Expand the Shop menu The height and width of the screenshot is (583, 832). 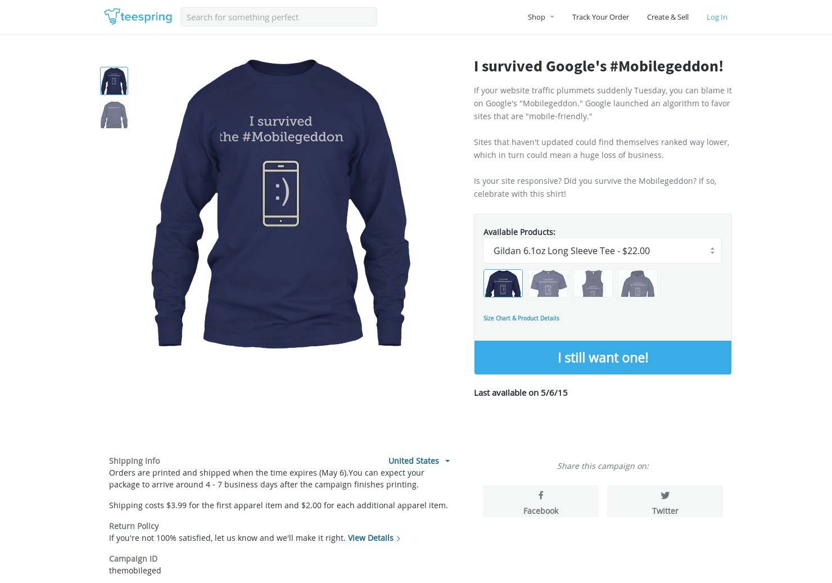coord(541,17)
